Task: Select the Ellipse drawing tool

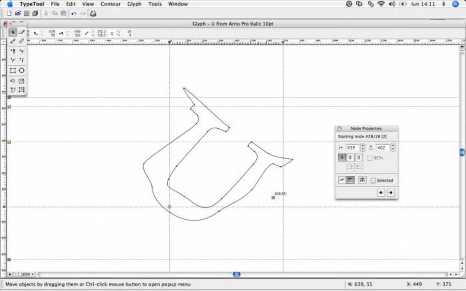Action: 21,71
